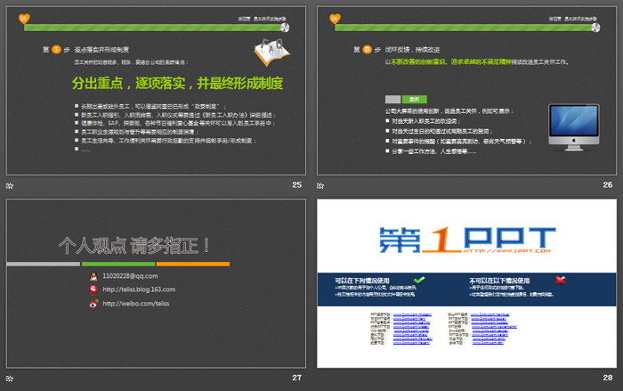Click slide number 26 label
Image resolution: width=623 pixels, height=391 pixels.
coord(608,185)
